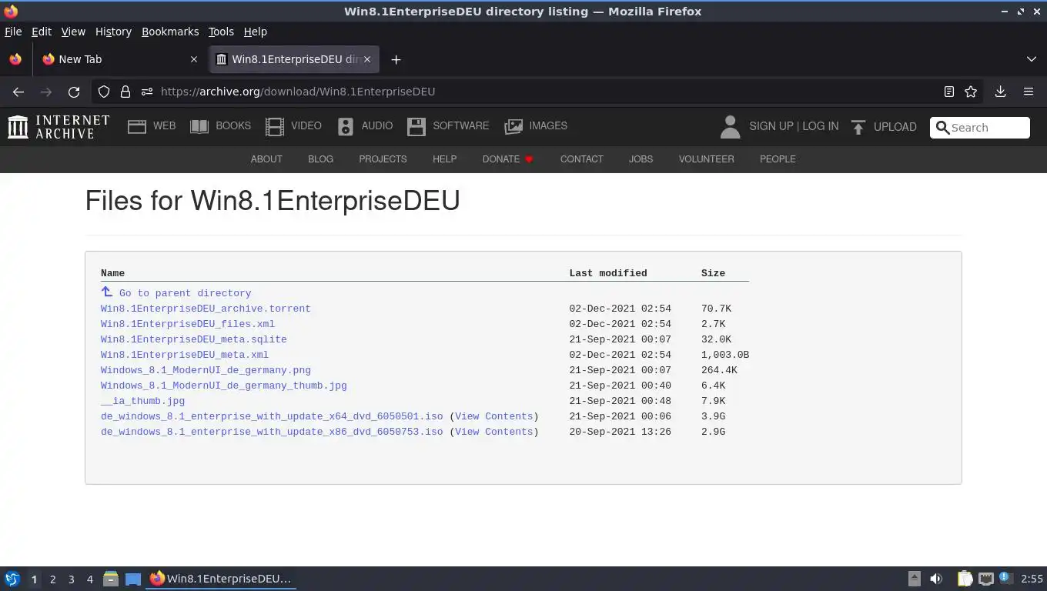Click the network tray icon
Viewport: 1047px width, 591px height.
coord(986,579)
